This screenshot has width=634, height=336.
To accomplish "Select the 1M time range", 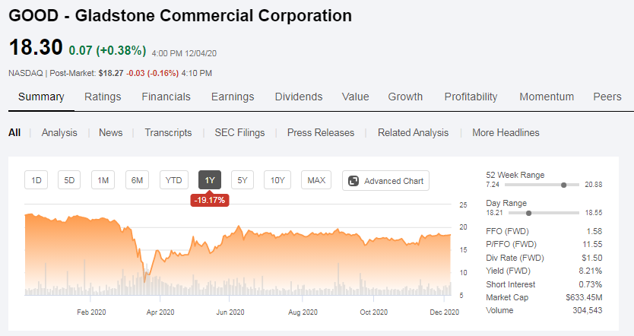I will coord(103,180).
